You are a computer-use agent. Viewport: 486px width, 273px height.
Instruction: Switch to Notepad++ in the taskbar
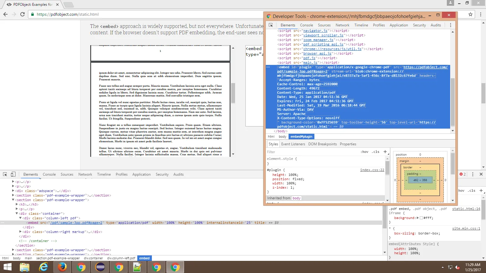coord(138,267)
